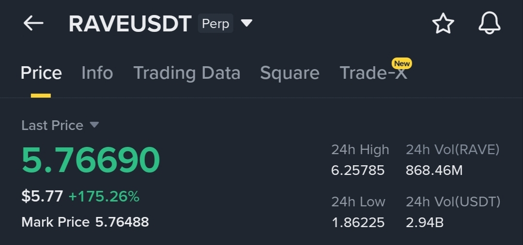The width and height of the screenshot is (523, 245).
Task: Go to the Square tab
Action: coord(290,73)
